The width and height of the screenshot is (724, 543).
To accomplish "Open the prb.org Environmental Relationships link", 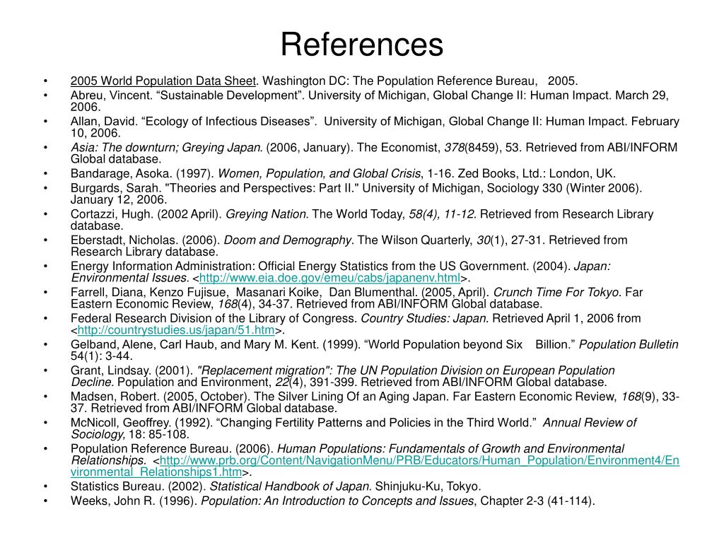I will point(375,467).
